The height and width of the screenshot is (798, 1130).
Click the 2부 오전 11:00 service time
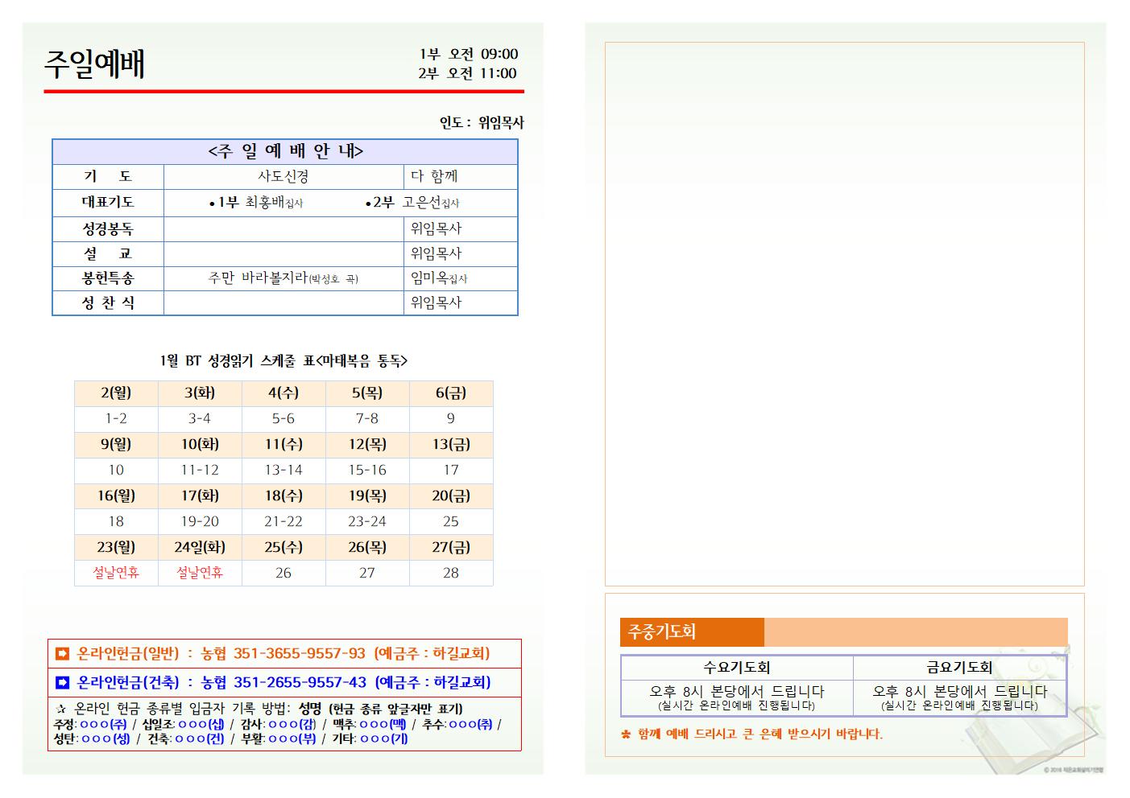467,73
